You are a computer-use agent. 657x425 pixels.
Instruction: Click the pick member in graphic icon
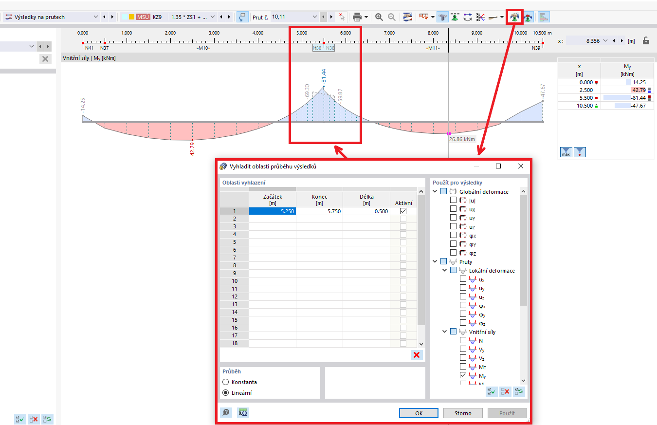click(342, 17)
